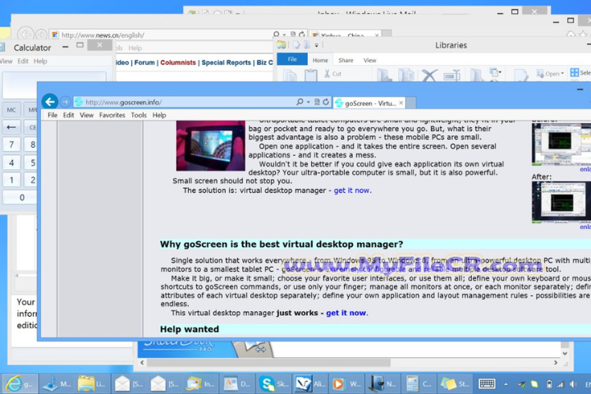Click the battery tray icon

point(549,384)
